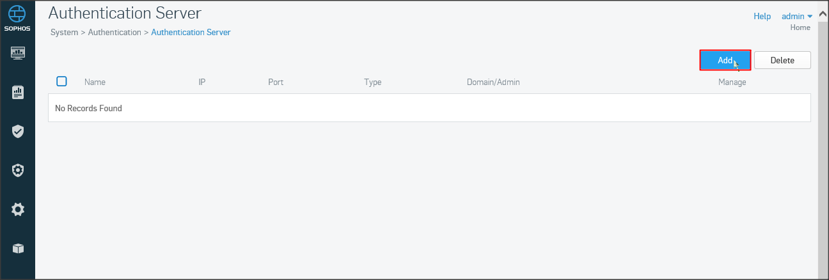Click the Type column header
Screen dimensions: 829x280
pyautogui.click(x=372, y=82)
